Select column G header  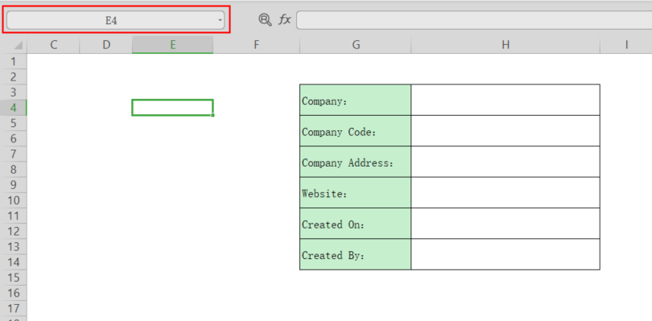[356, 45]
